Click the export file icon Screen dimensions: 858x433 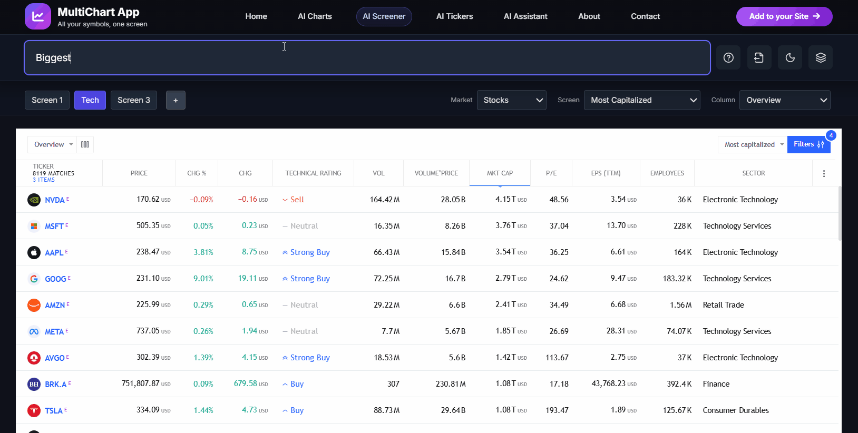tap(759, 57)
